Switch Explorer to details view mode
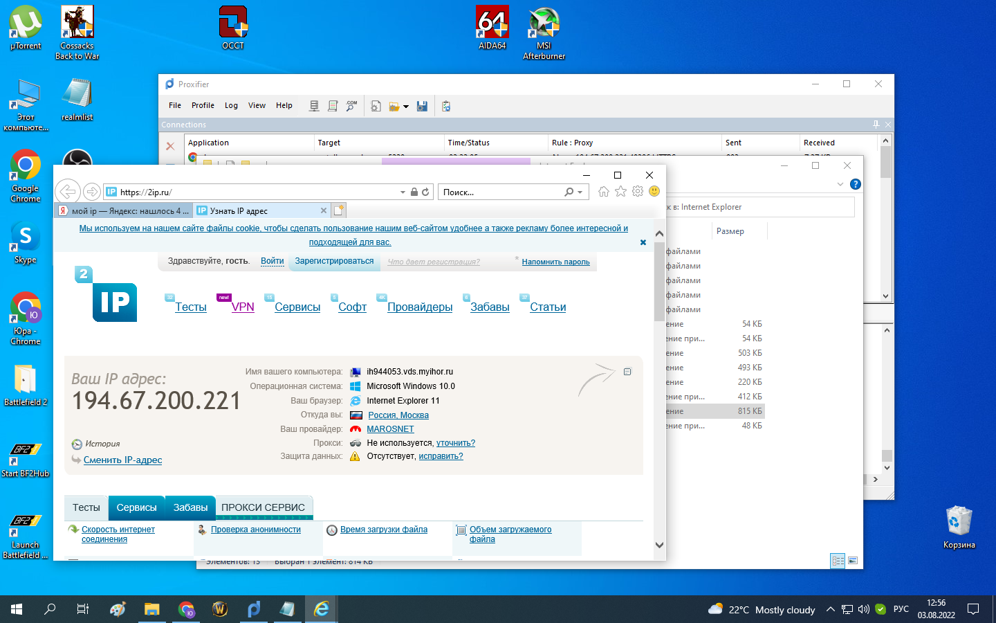Screen dimensions: 996x623 838,561
